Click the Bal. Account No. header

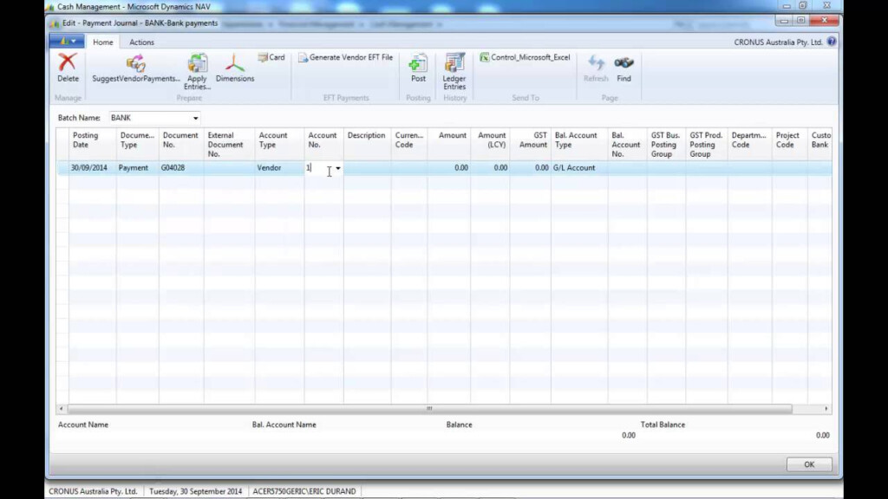628,145
